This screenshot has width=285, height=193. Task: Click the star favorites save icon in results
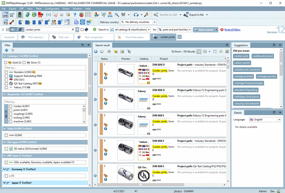tap(116, 52)
